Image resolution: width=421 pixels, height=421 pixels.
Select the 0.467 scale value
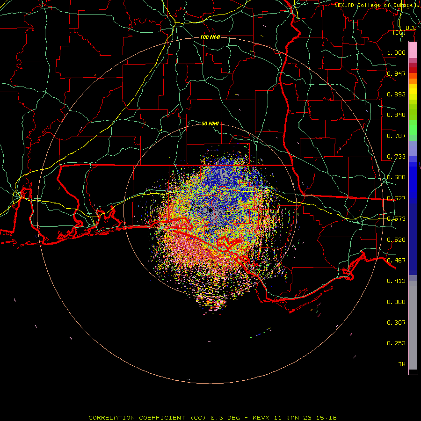point(396,261)
